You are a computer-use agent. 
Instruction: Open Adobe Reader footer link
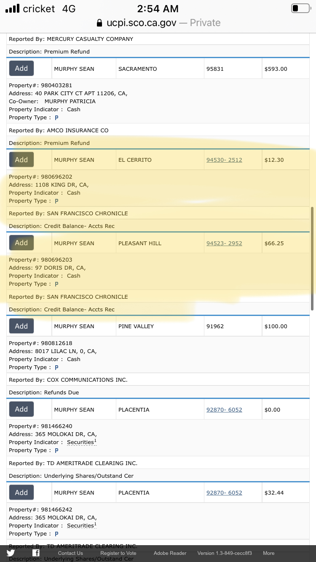click(x=170, y=553)
